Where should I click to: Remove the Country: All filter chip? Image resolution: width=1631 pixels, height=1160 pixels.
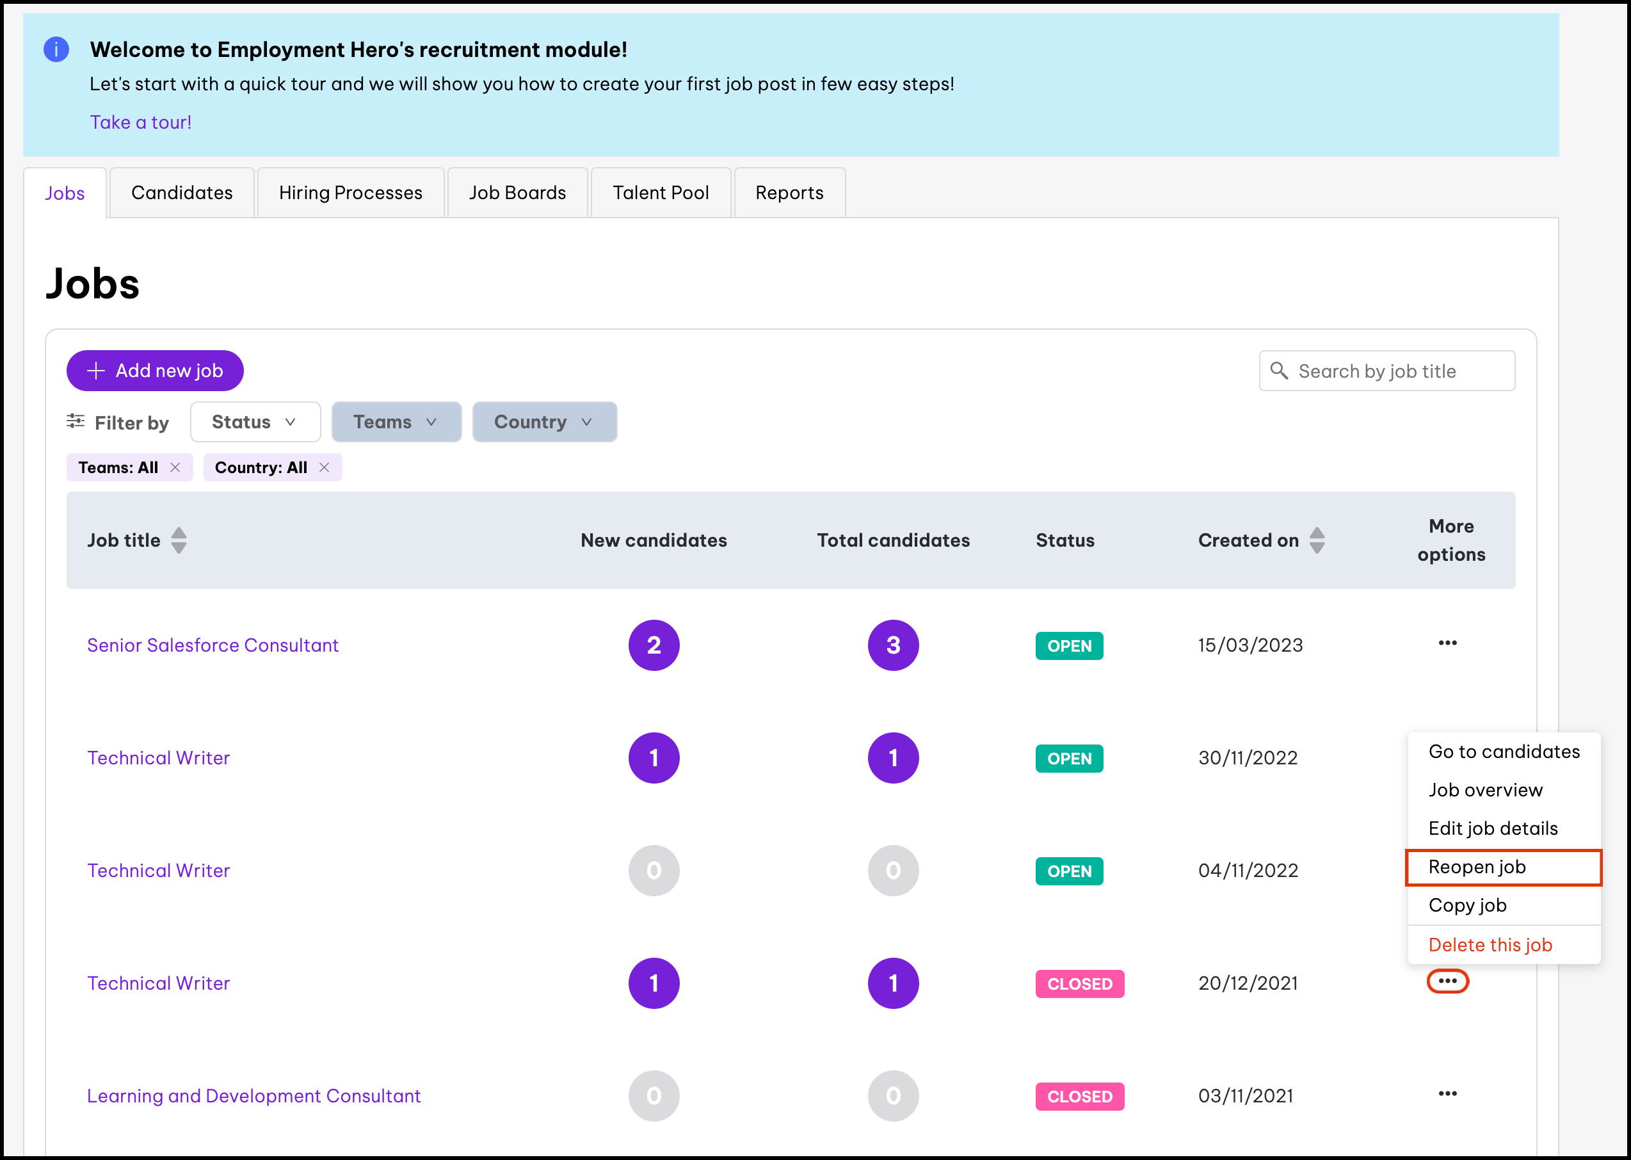(324, 467)
